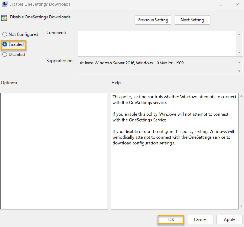Cancel the policy changes
This screenshot has height=227, width=244.
(200, 219)
